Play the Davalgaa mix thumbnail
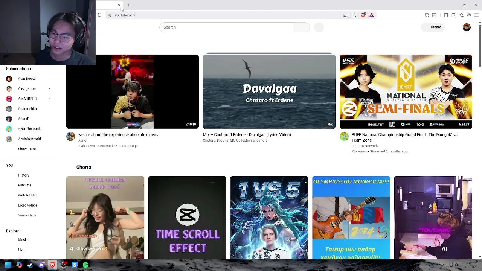This screenshot has width=482, height=271. (x=269, y=91)
